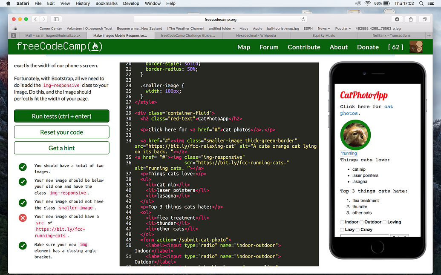Open the Map navigation link
Screen dimensions: 441x275
[244, 47]
